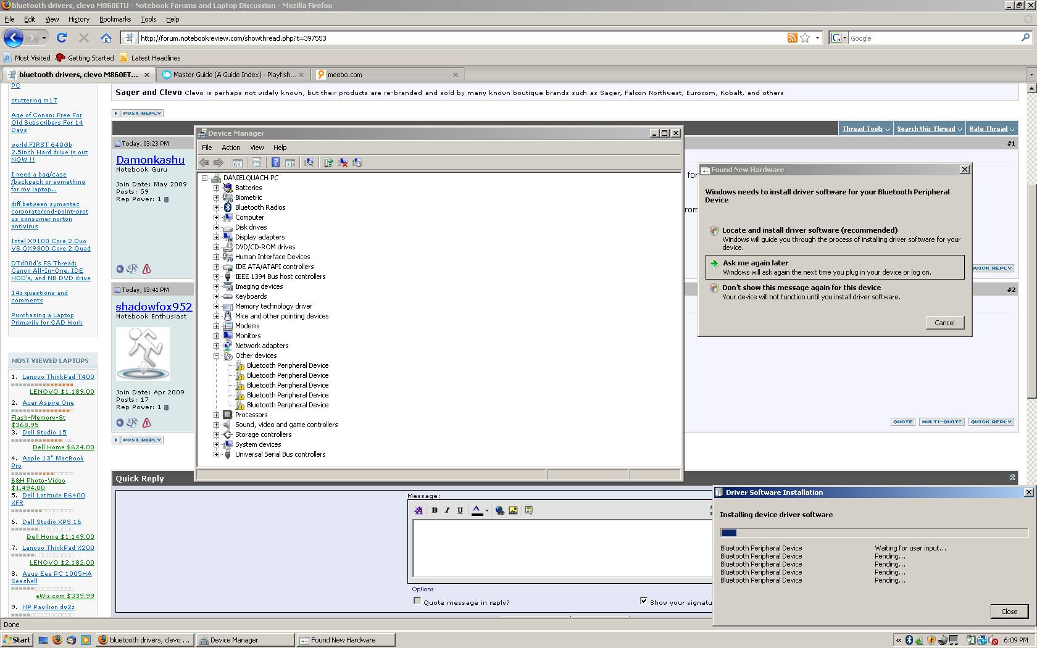1037x648 pixels.
Task: Click the insert link globe icon in Quick Reply
Action: tap(499, 510)
